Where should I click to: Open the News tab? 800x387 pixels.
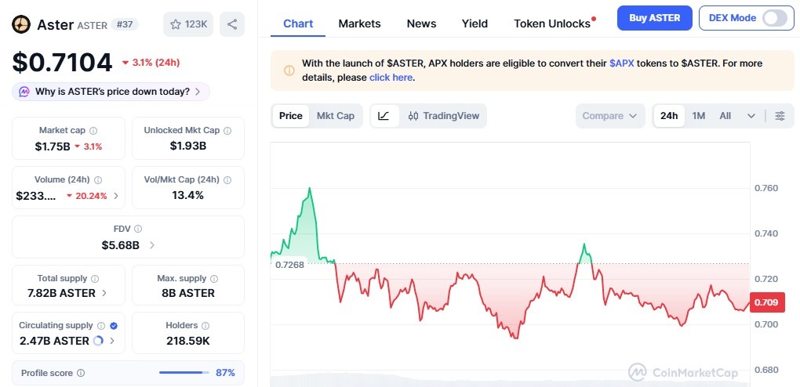(x=421, y=24)
